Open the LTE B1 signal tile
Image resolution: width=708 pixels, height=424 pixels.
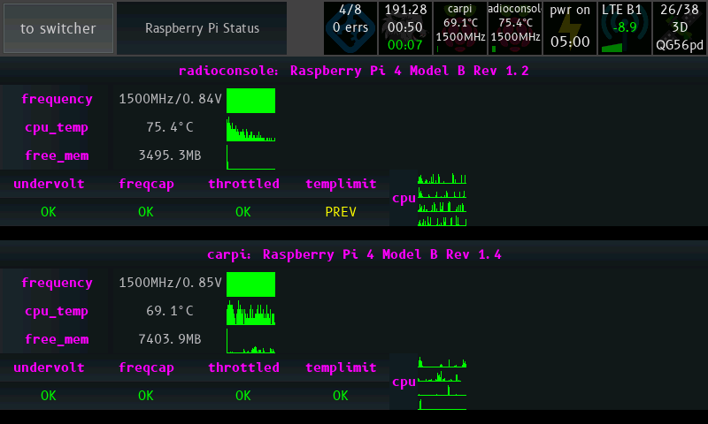625,28
